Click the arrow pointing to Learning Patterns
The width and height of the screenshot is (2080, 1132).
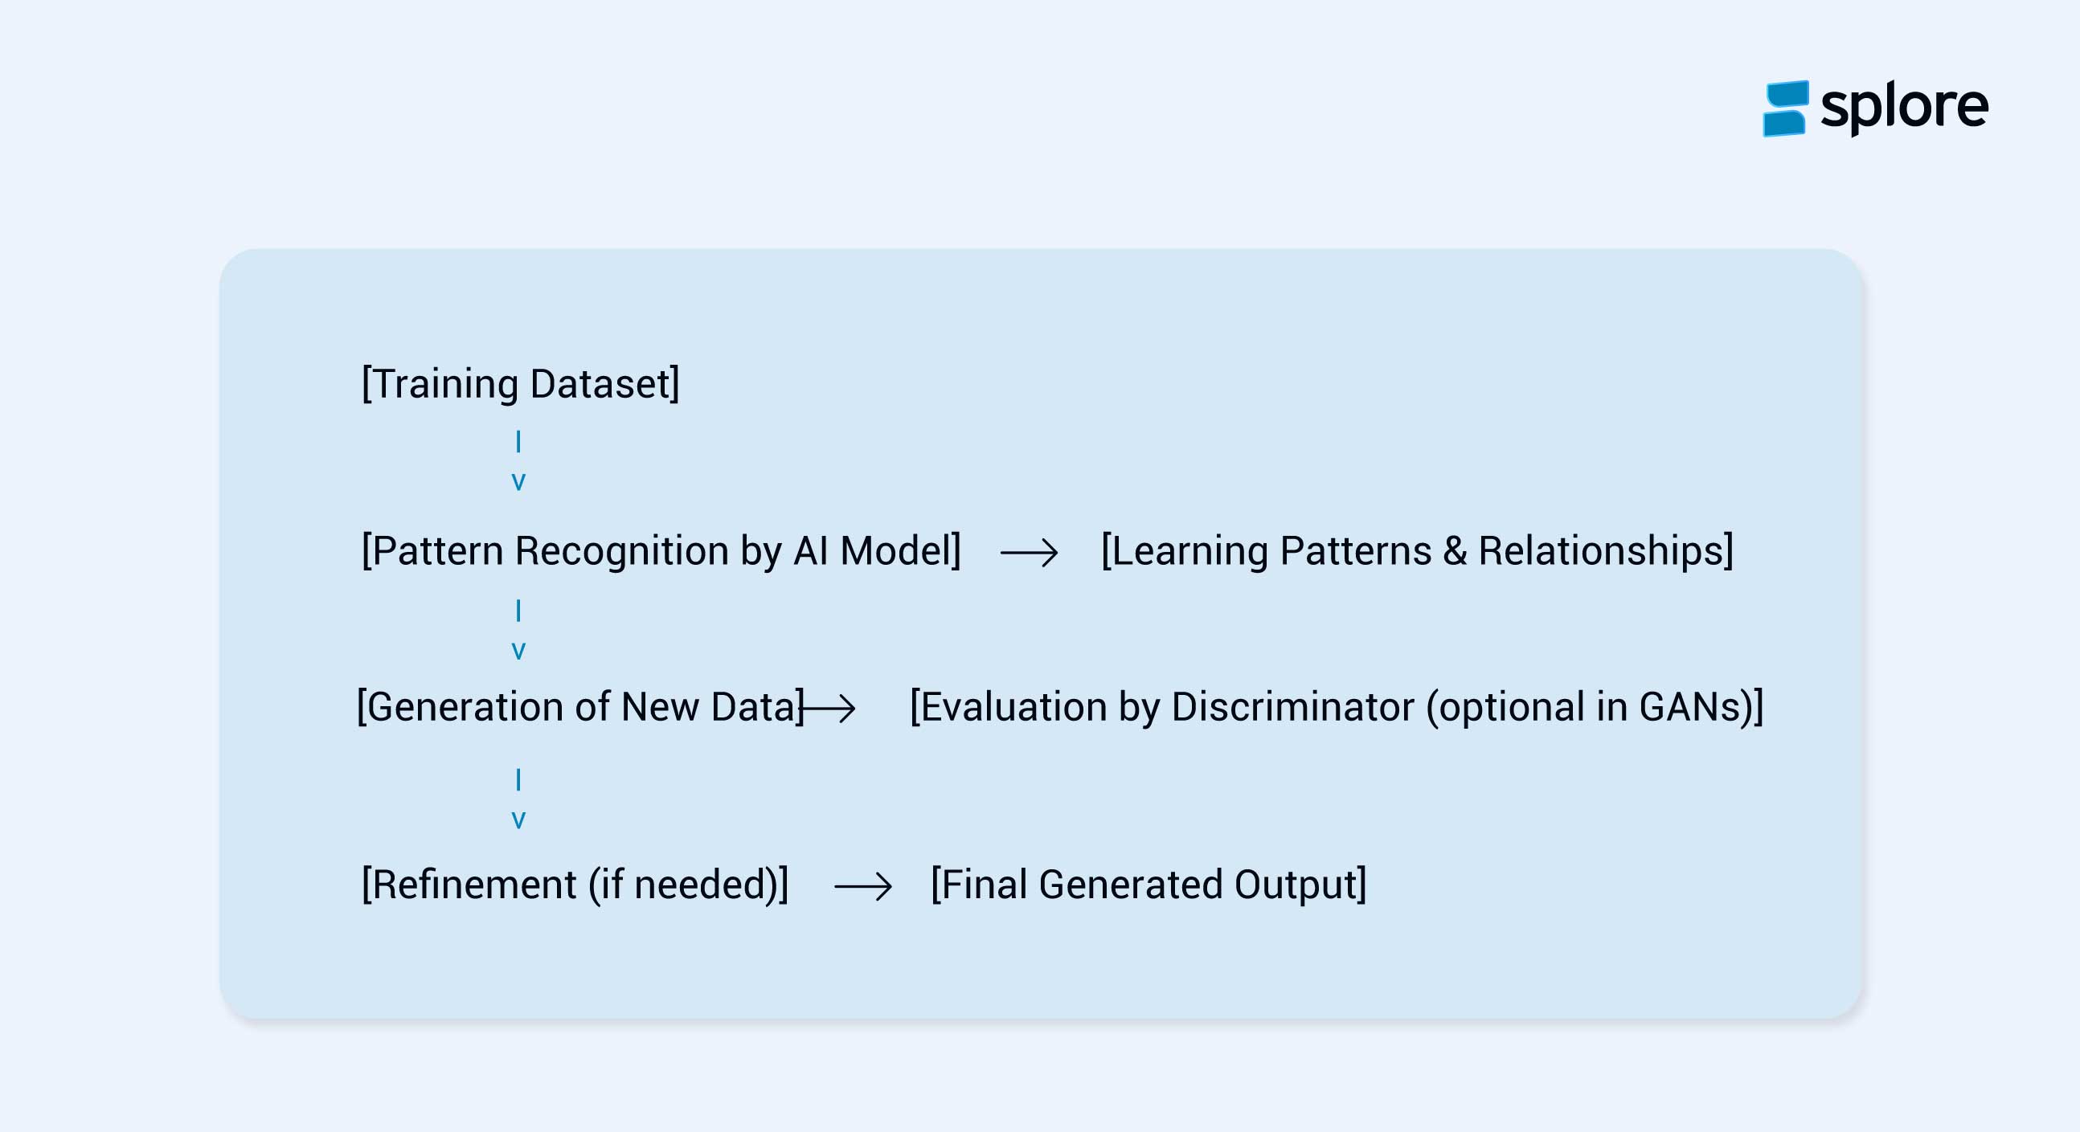[1029, 553]
